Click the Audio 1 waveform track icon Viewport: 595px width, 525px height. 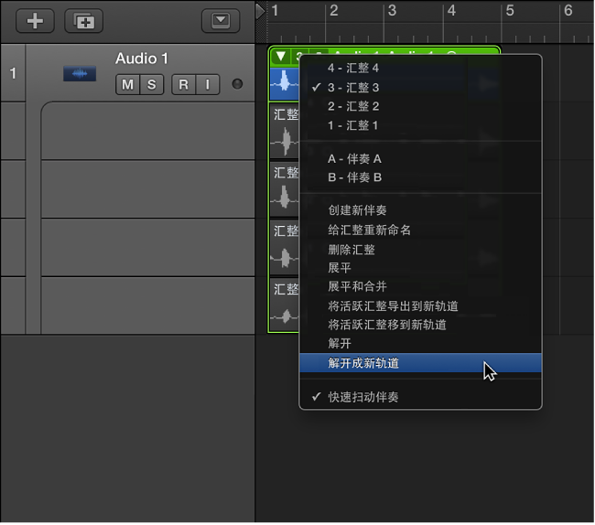[80, 73]
